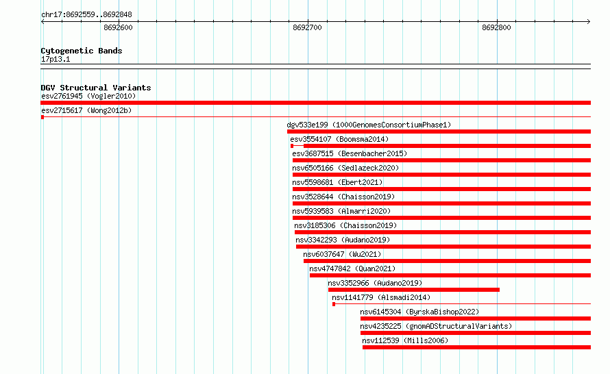610x374 pixels.
Task: Click the right arrowhead of the ruler
Action: (x=589, y=21)
